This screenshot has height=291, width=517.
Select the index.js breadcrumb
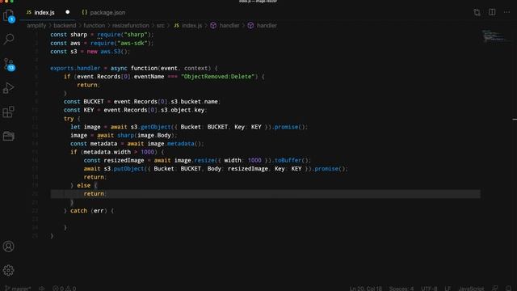[x=192, y=25]
